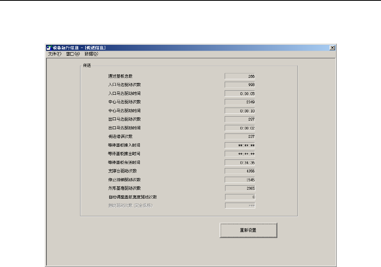The height and width of the screenshot is (267, 381).
Task: Click the 等待基板传送时间 value field
Action: pyautogui.click(x=240, y=163)
